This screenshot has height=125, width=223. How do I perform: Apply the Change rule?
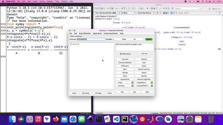pyautogui.click(x=125, y=73)
